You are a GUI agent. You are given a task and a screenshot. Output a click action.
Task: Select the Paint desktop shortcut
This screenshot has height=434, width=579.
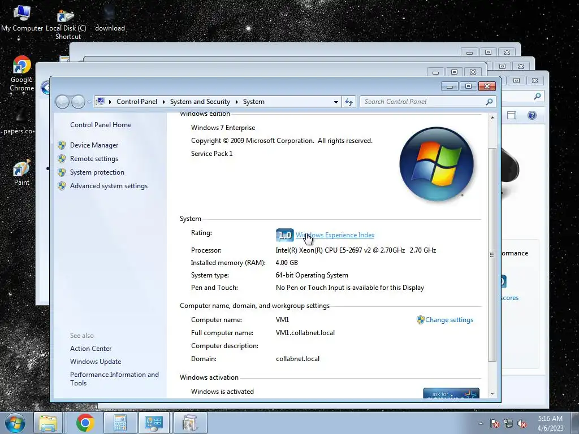(x=21, y=173)
